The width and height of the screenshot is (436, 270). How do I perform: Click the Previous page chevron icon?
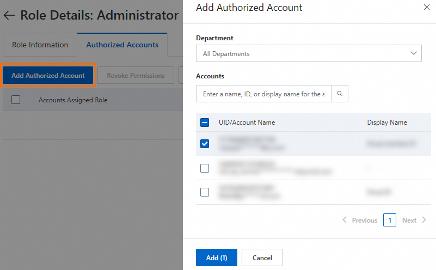pyautogui.click(x=345, y=220)
